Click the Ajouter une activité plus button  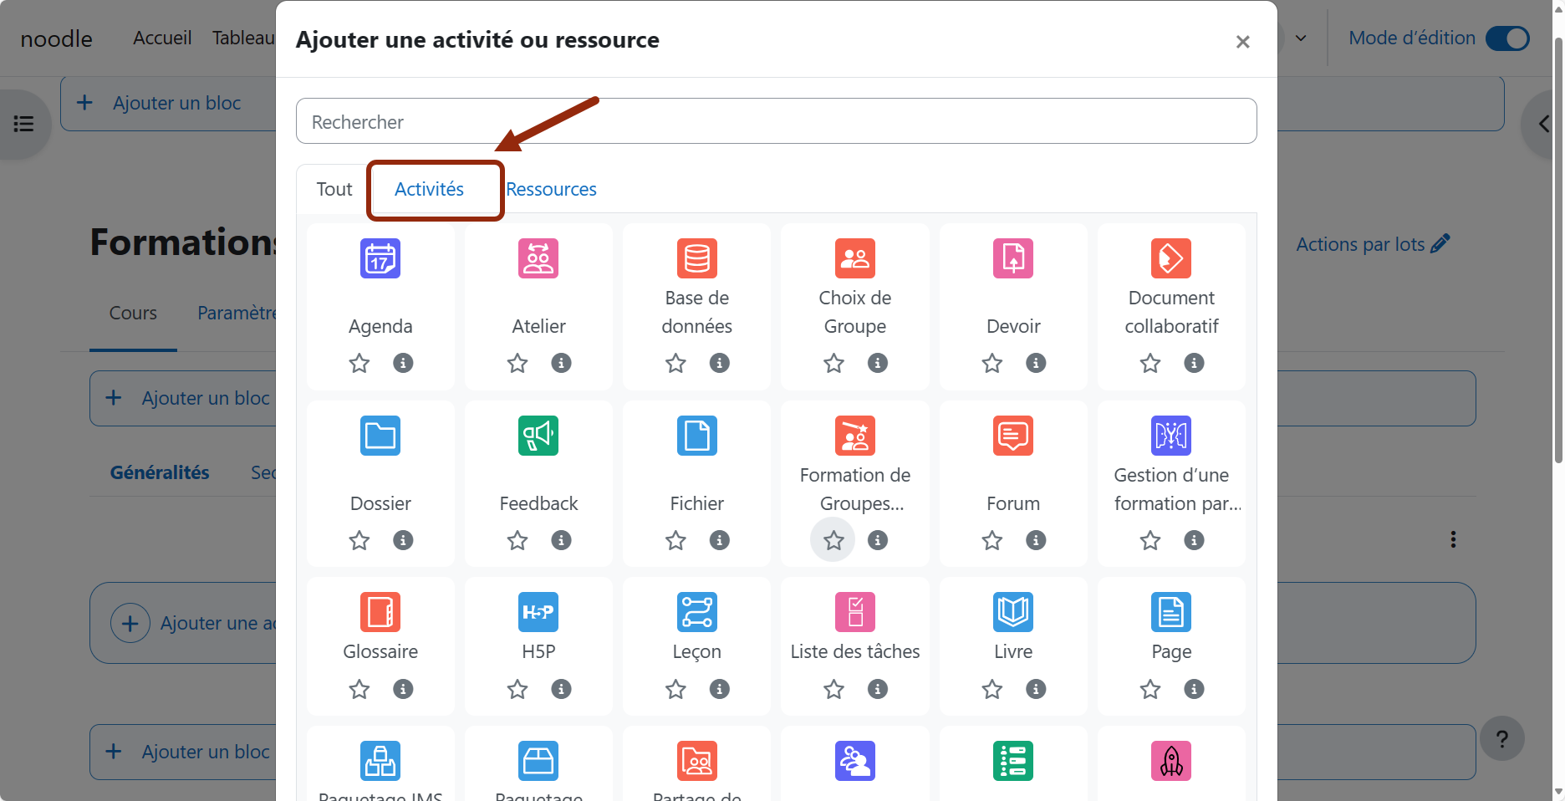[130, 623]
